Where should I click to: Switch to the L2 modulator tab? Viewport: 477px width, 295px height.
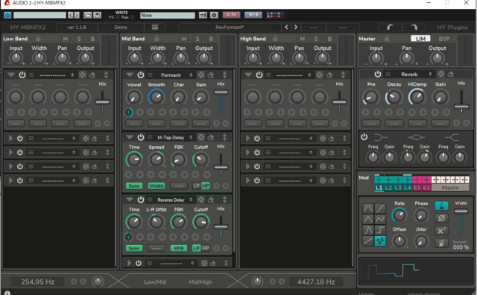tap(388, 188)
